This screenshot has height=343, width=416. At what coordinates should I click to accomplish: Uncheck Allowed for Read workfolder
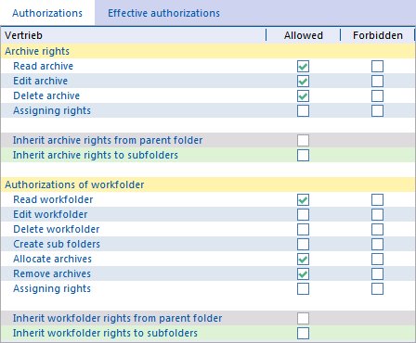pyautogui.click(x=303, y=199)
